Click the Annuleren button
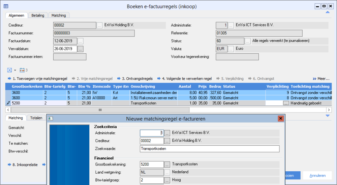 click(317, 176)
